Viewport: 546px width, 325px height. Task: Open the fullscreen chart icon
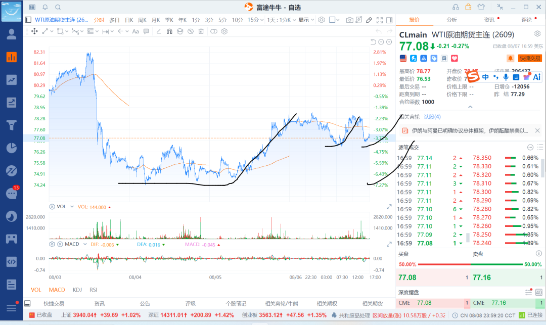(x=380, y=20)
